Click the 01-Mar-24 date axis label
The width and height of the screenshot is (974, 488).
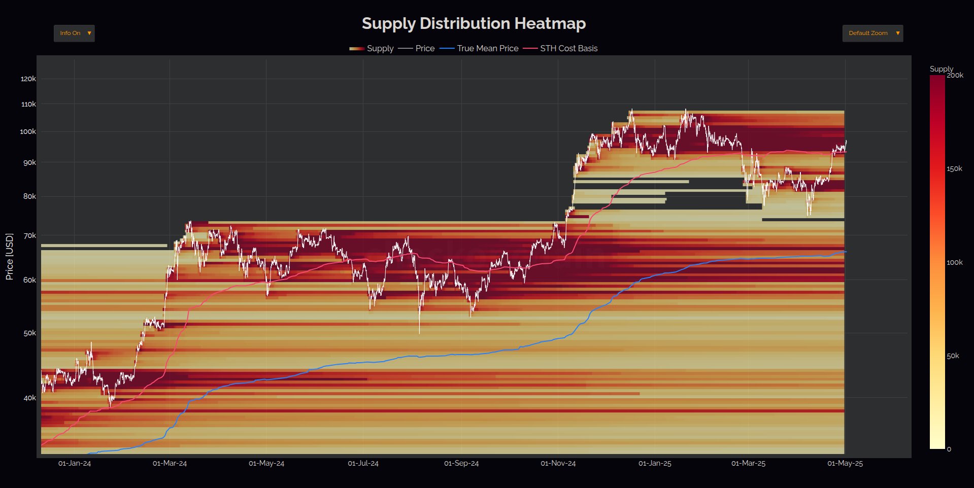pyautogui.click(x=170, y=463)
